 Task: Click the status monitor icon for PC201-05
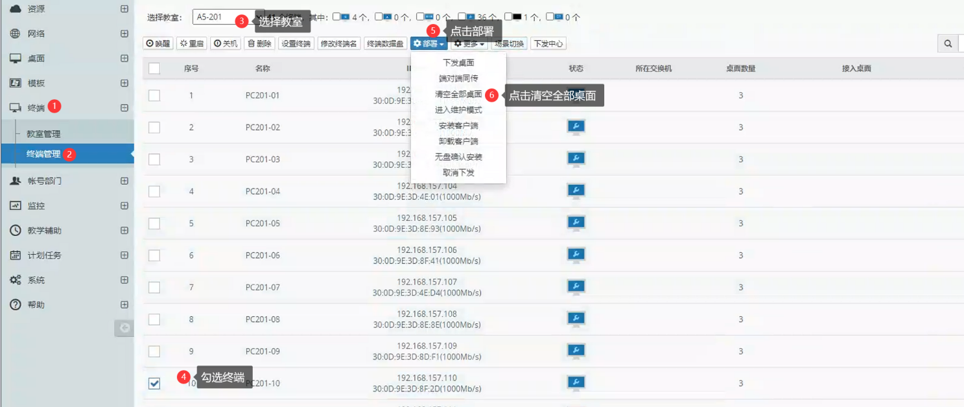(576, 223)
